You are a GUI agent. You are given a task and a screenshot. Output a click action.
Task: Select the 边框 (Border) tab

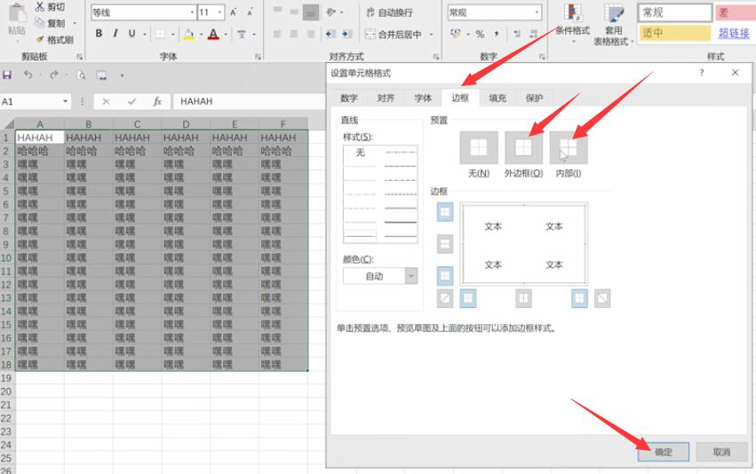pyautogui.click(x=460, y=98)
